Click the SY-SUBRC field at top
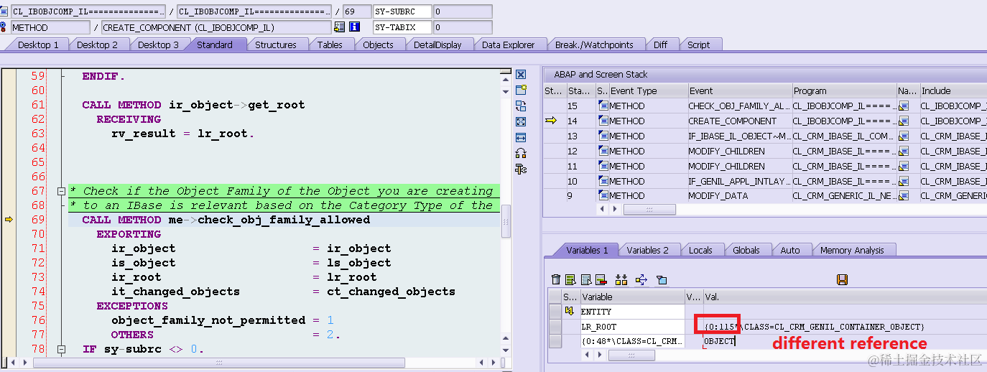The height and width of the screenshot is (372, 987). tap(403, 11)
